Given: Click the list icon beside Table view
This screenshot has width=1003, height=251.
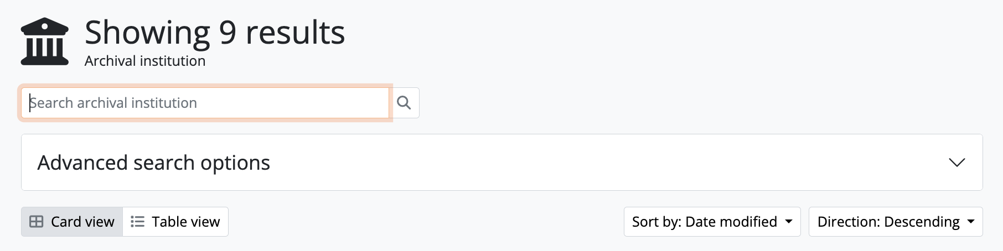Looking at the screenshot, I should (x=137, y=222).
